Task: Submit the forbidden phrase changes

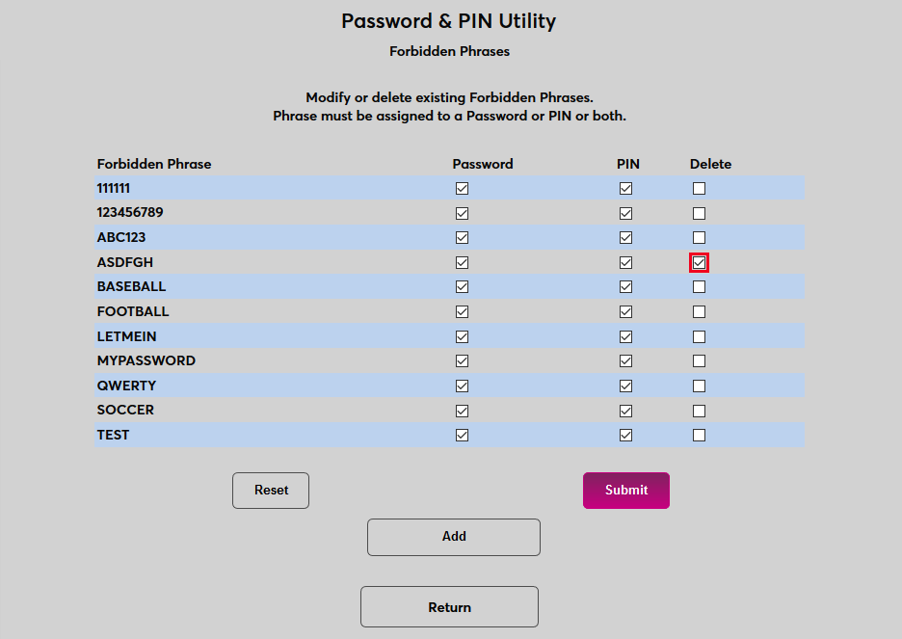Action: [625, 491]
